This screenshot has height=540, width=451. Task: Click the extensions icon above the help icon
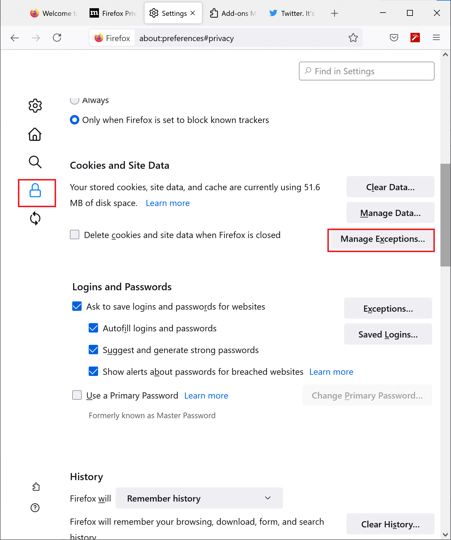(36, 486)
